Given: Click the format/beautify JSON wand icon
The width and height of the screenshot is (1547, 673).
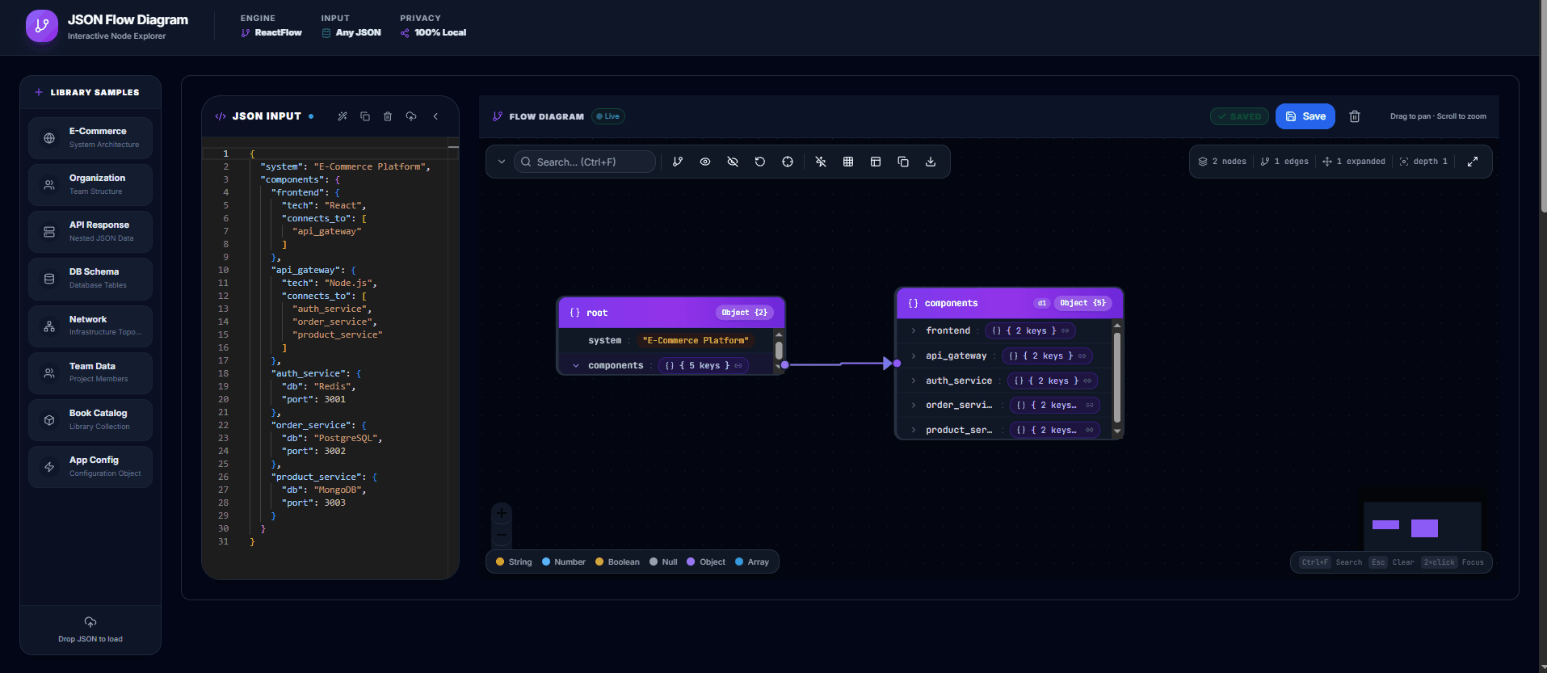Looking at the screenshot, I should pos(343,116).
